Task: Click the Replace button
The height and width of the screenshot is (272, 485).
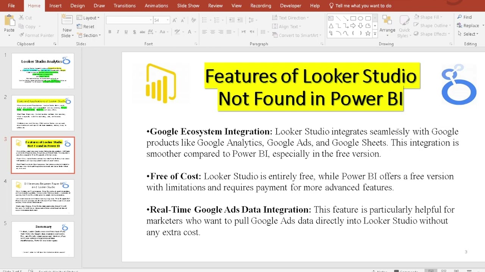Action: (x=468, y=25)
